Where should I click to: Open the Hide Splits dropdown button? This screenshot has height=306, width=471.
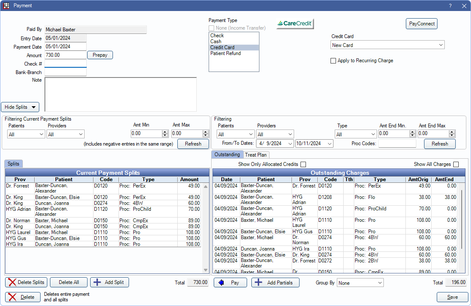pos(20,107)
